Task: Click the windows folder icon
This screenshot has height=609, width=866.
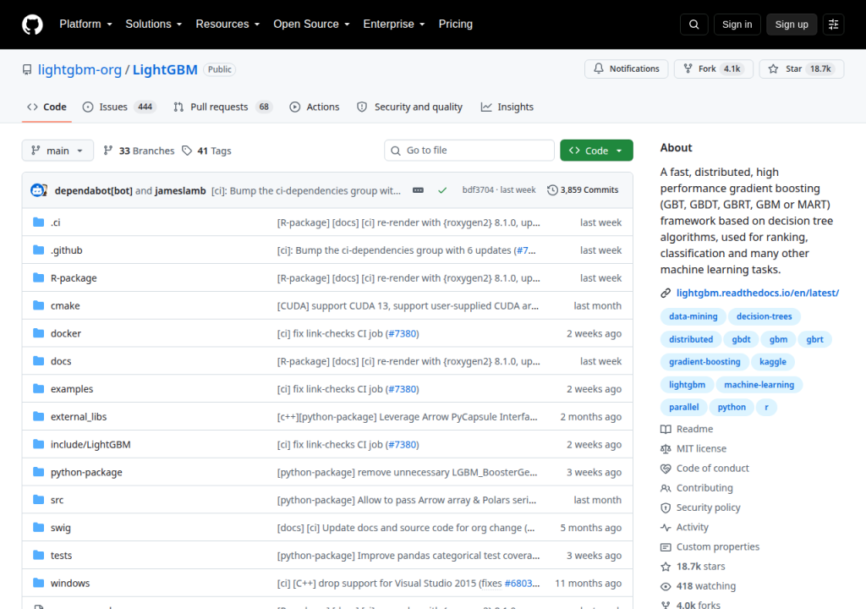Action: click(39, 583)
